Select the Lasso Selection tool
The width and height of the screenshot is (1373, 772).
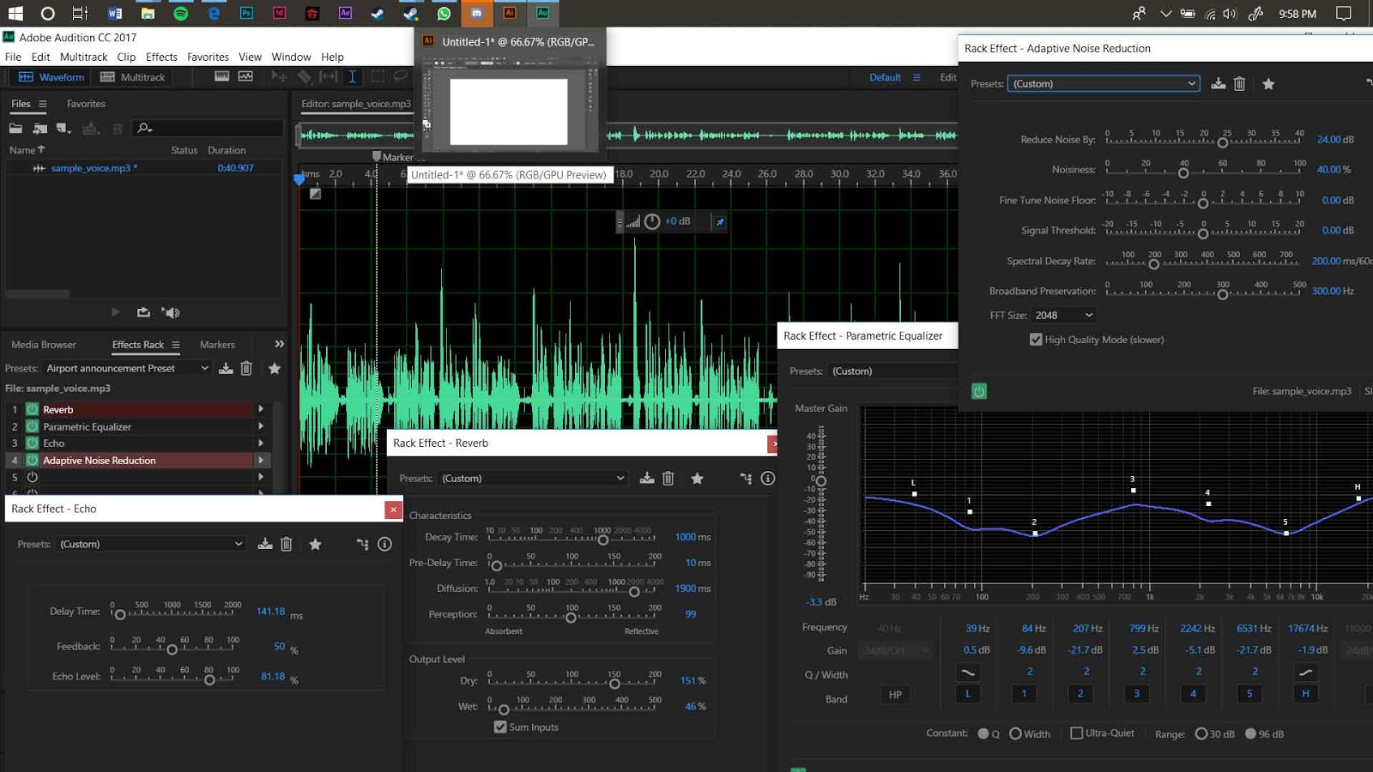coord(400,76)
